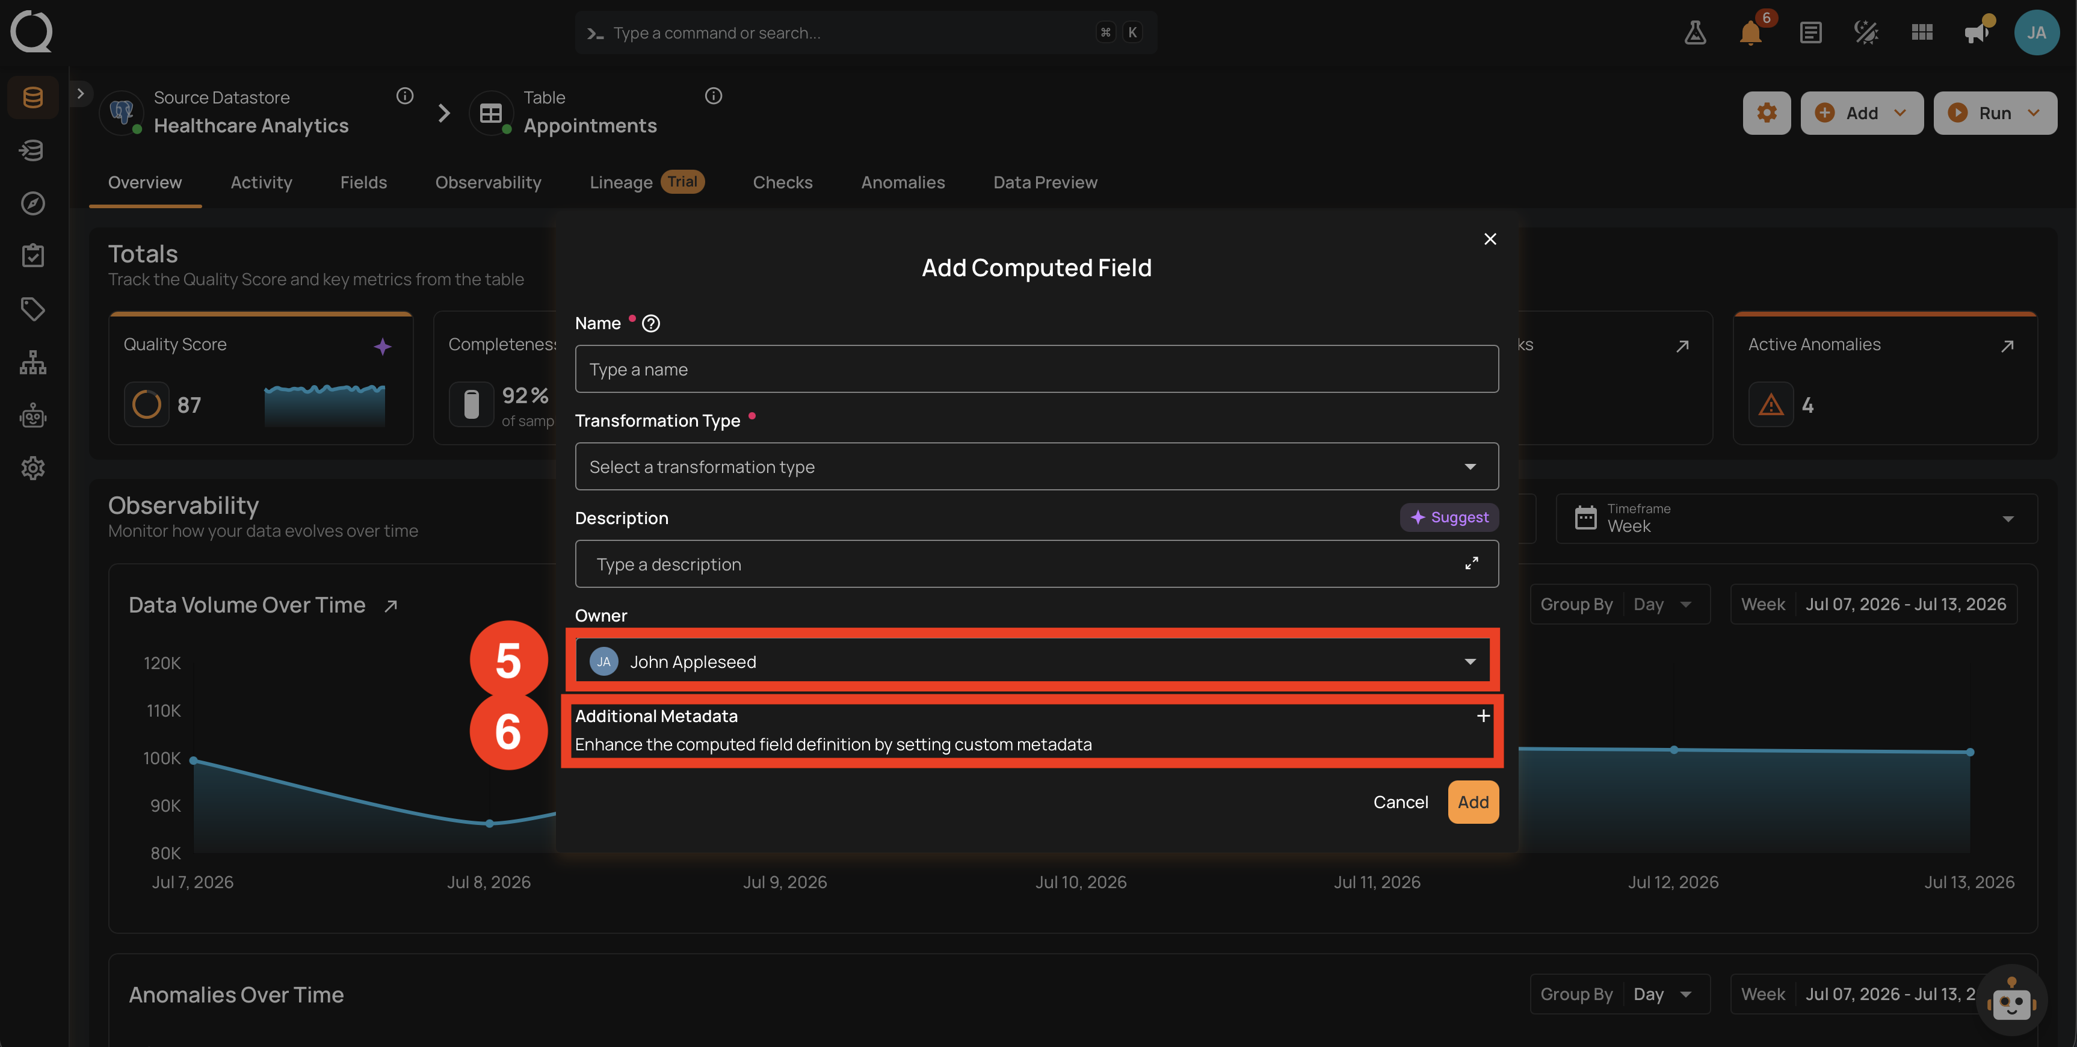Open the Owner dropdown John Appleseed

(1036, 661)
